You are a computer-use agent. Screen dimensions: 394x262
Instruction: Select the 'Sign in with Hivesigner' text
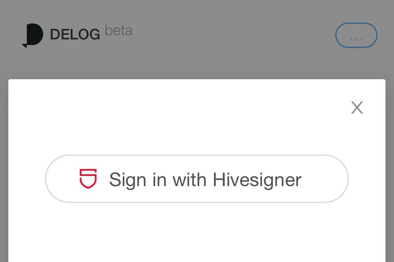click(x=205, y=180)
